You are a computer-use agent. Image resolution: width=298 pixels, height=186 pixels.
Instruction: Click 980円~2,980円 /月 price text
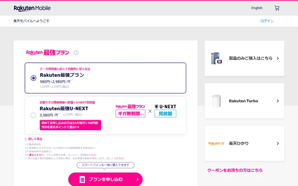pyautogui.click(x=55, y=81)
